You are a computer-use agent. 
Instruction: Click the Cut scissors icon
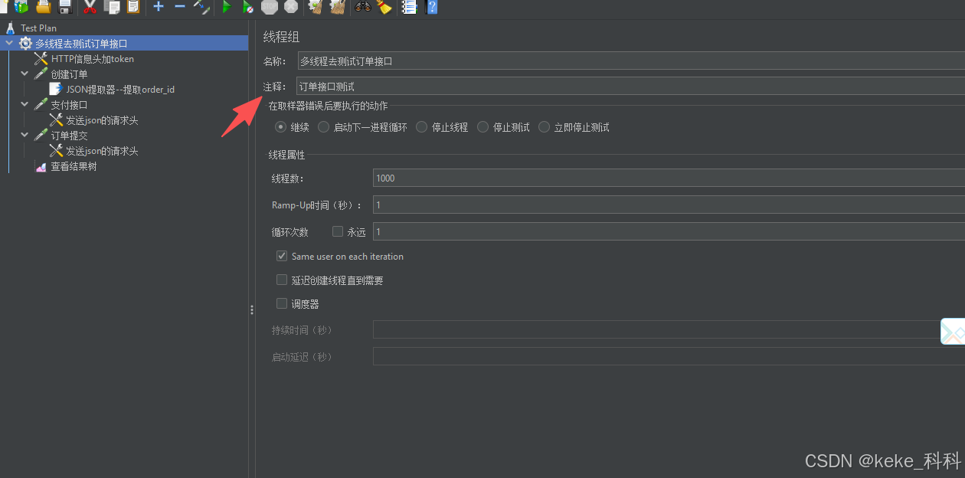tap(90, 7)
